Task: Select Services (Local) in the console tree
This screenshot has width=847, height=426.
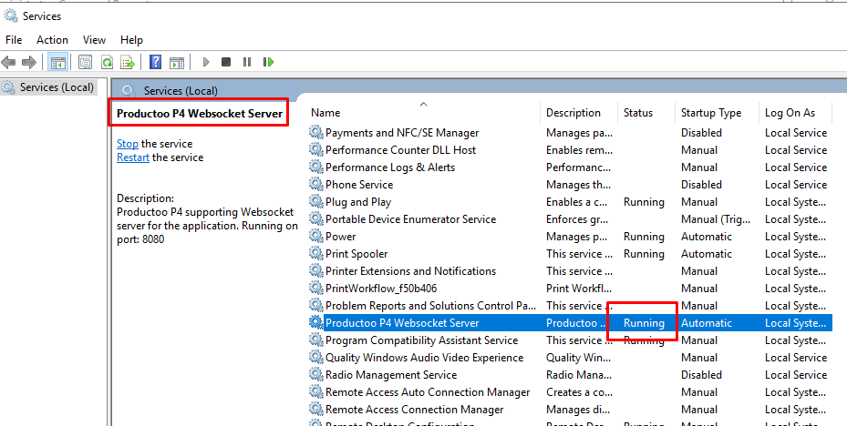Action: coord(57,87)
